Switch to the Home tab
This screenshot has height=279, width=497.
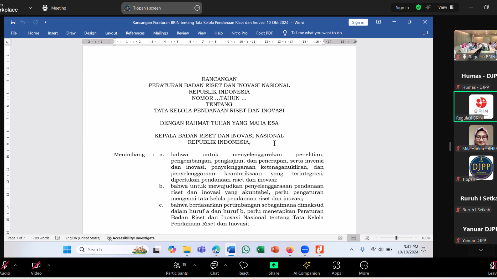click(34, 33)
